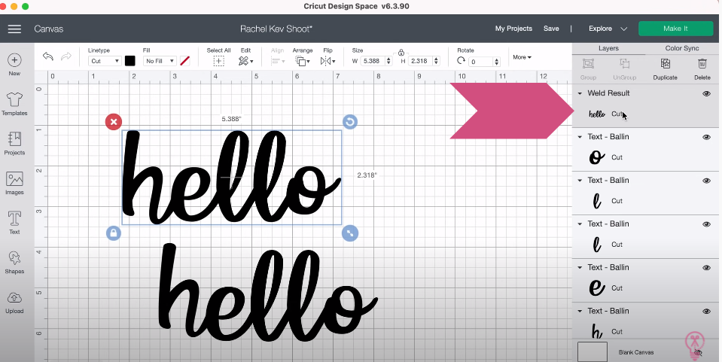This screenshot has width=722, height=362.
Task: Save the project
Action: point(551,29)
